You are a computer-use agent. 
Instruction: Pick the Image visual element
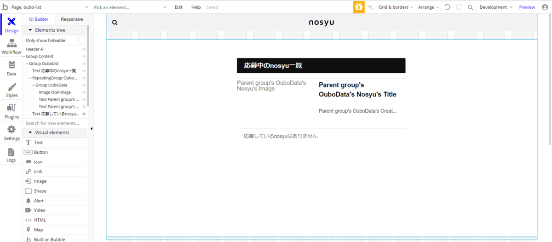coord(55,181)
